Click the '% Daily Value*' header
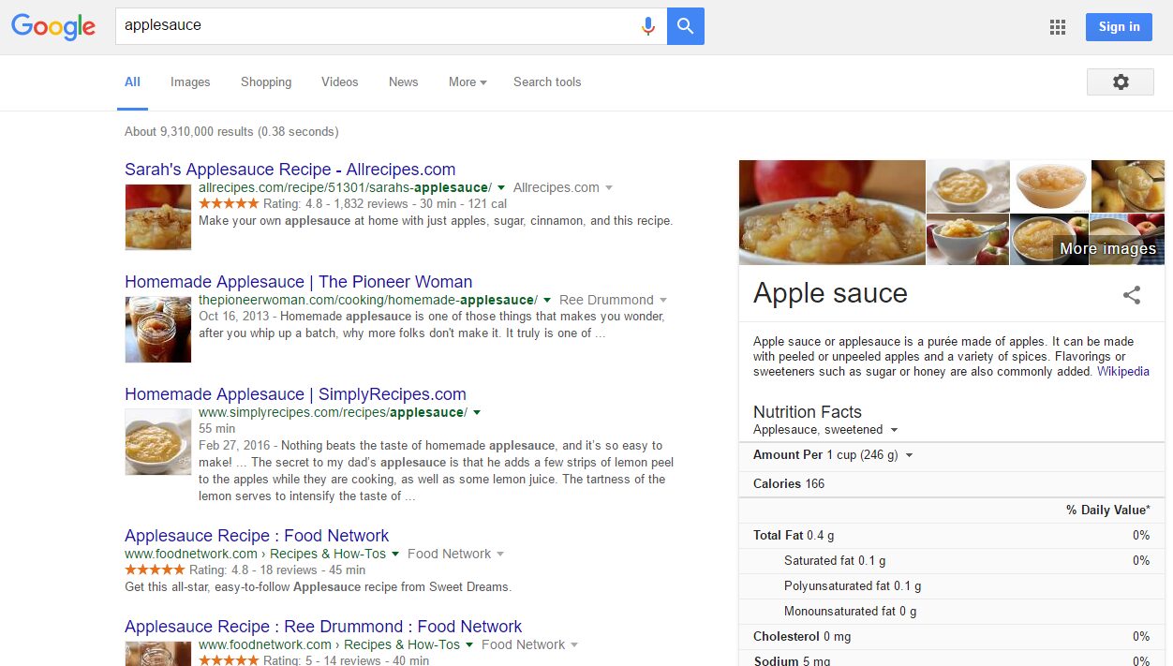 click(1107, 511)
